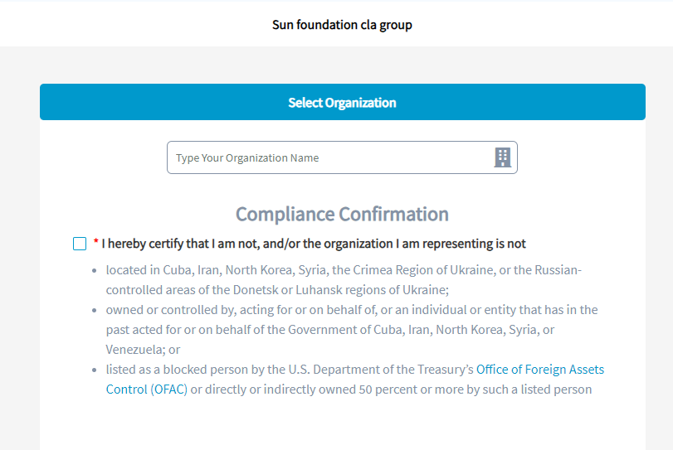
Task: Click the third bullet point dot marker
Action: [95, 370]
